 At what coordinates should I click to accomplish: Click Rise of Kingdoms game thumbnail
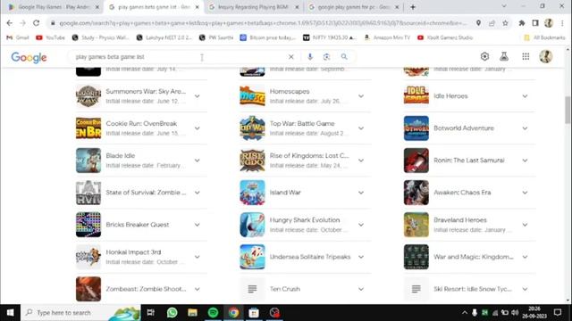click(x=252, y=160)
